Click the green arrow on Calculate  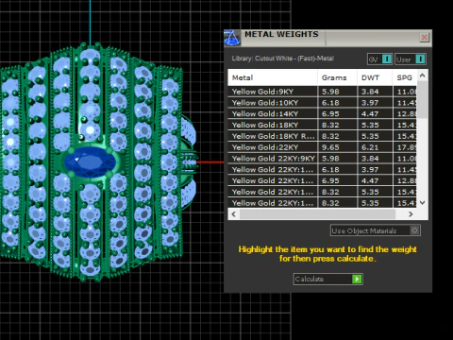(x=357, y=279)
